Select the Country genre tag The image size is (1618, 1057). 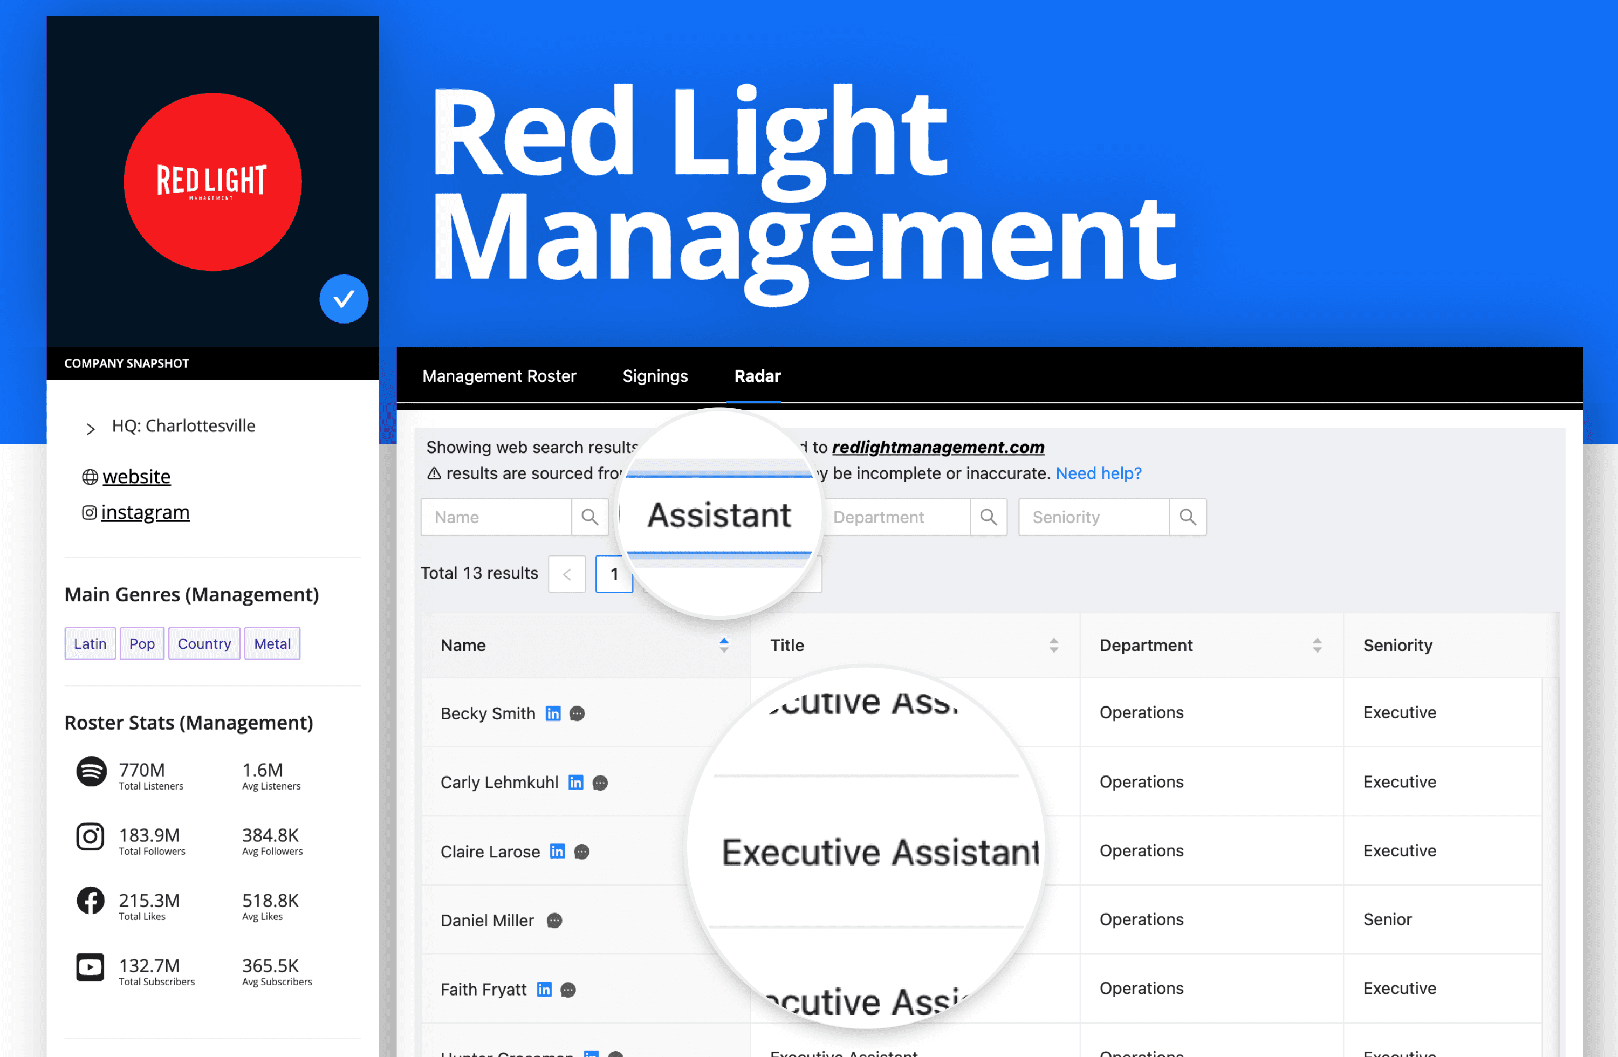pos(203,643)
